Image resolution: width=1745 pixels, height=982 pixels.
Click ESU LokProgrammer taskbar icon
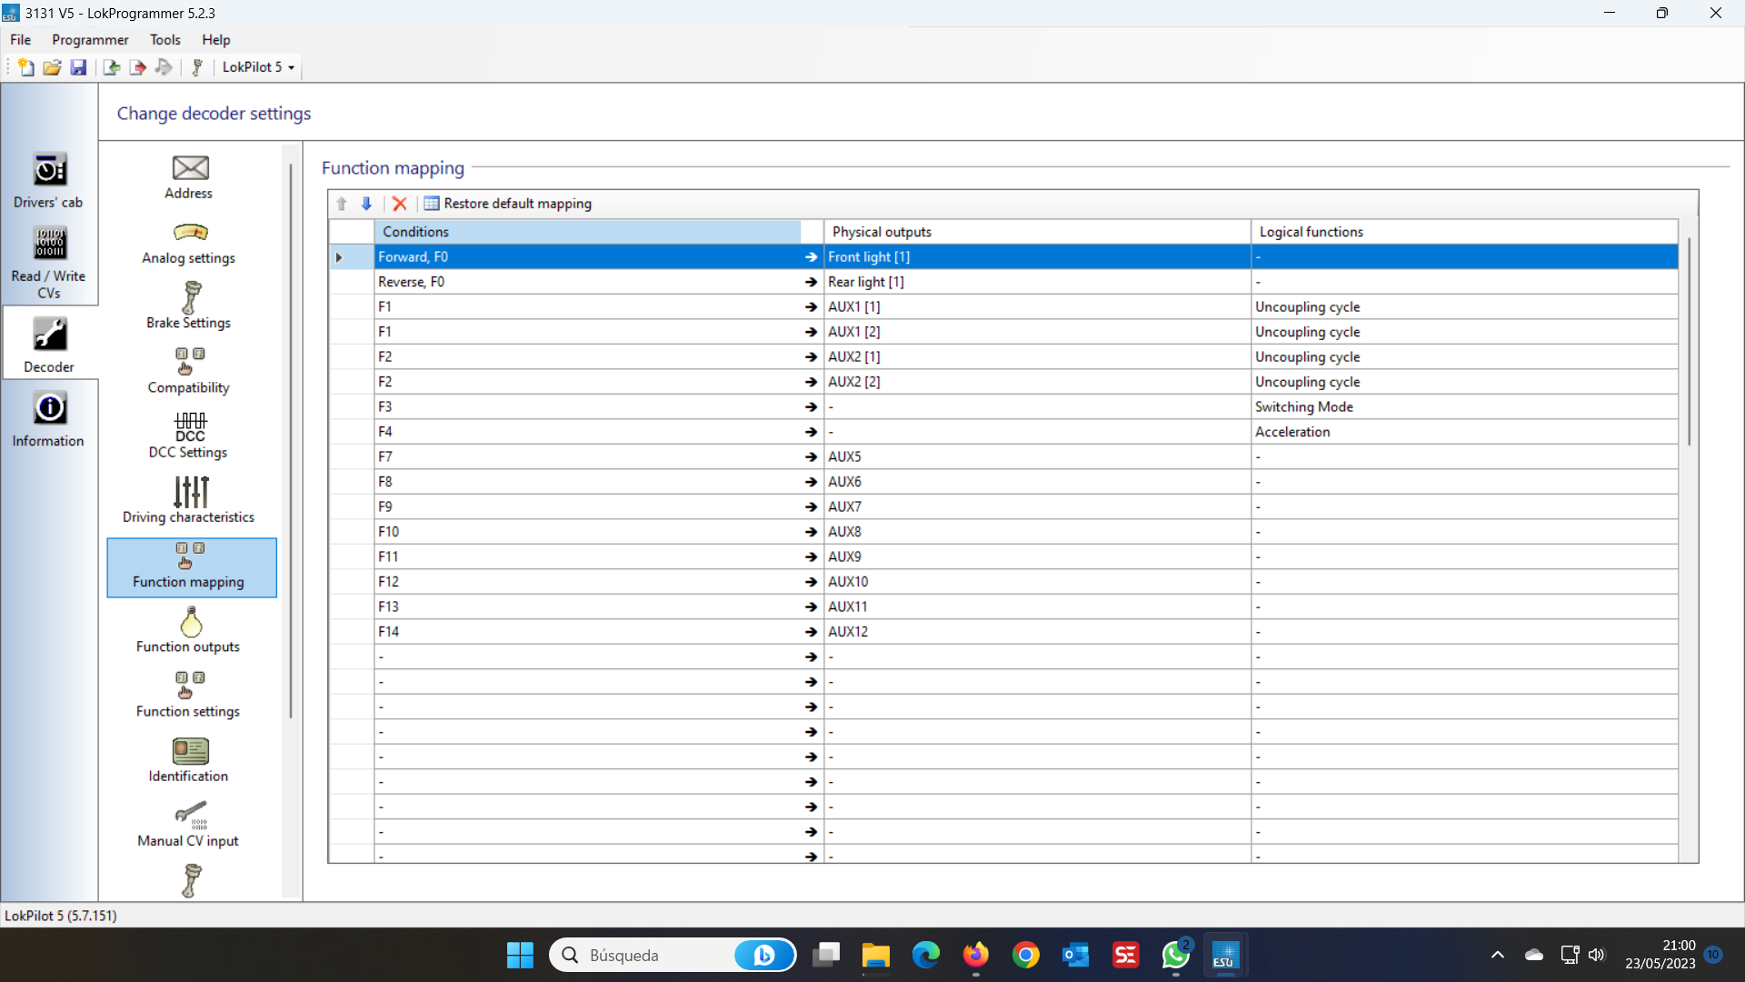point(1224,955)
